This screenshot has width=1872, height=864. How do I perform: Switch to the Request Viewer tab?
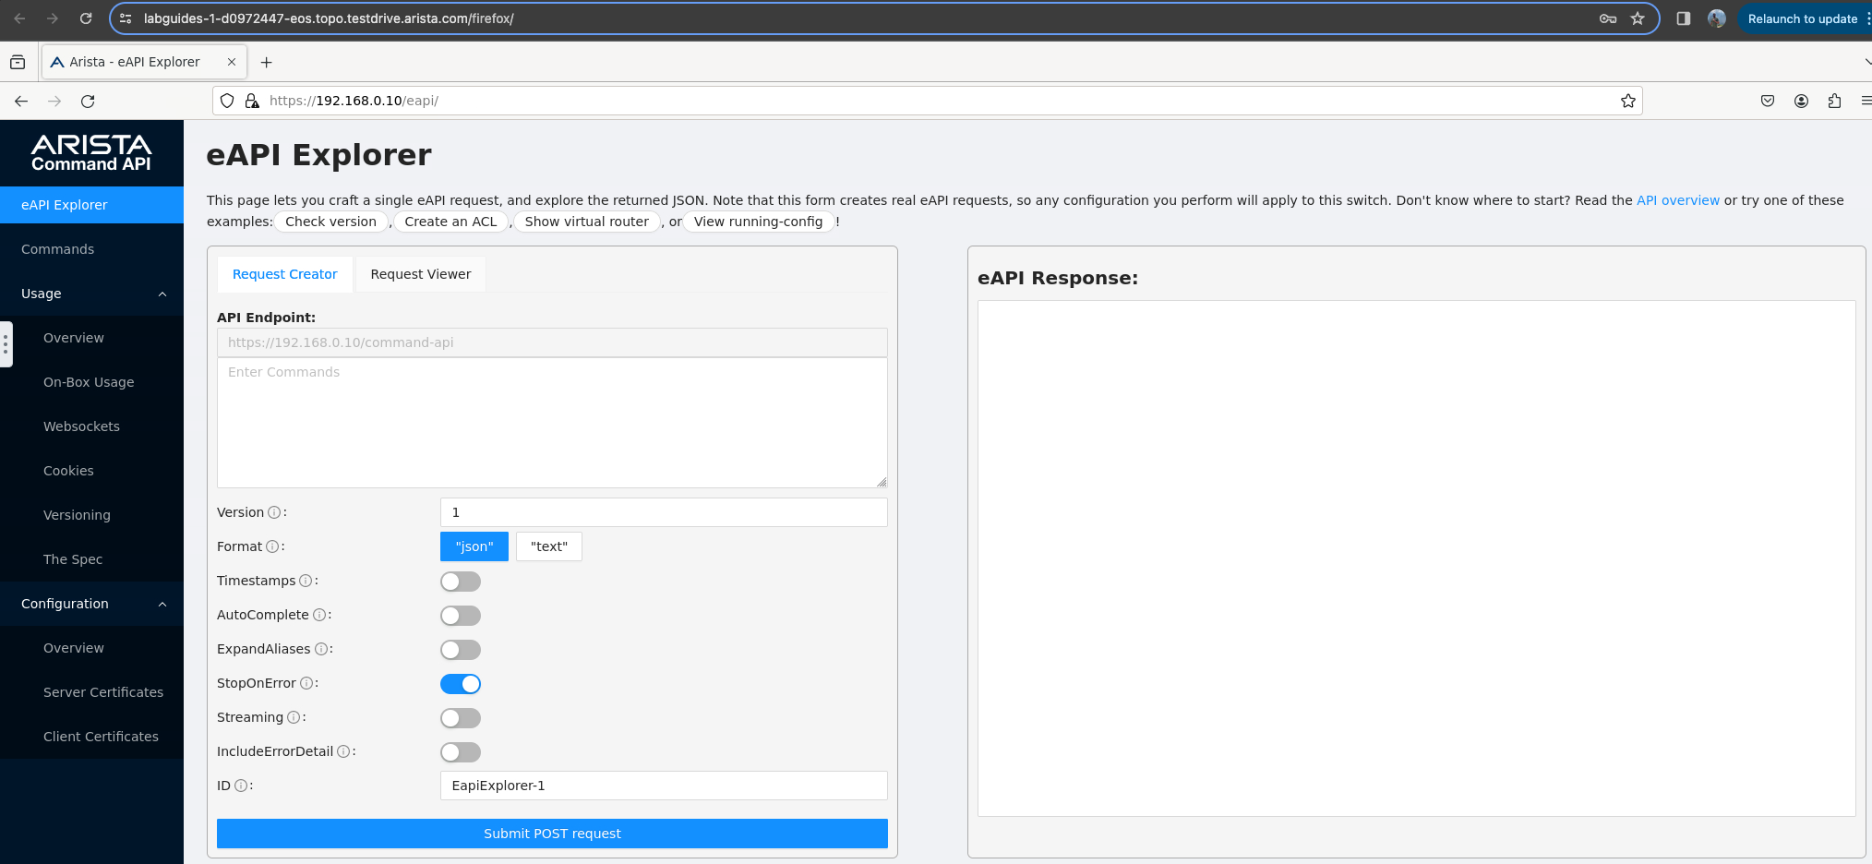point(420,274)
